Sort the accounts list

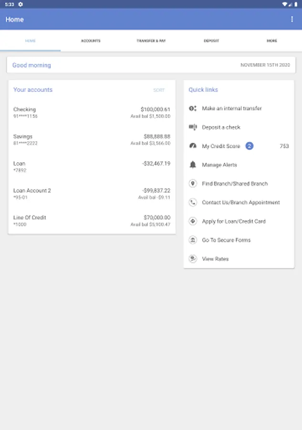(x=159, y=90)
